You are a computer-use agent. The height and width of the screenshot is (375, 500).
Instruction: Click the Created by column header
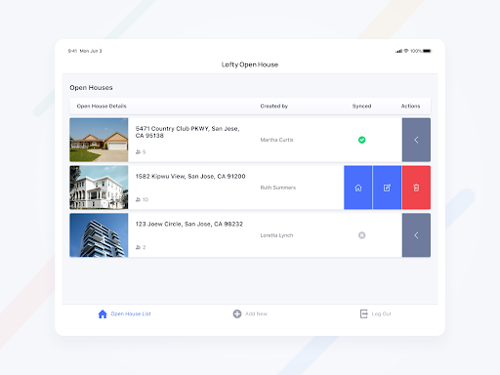tap(274, 106)
